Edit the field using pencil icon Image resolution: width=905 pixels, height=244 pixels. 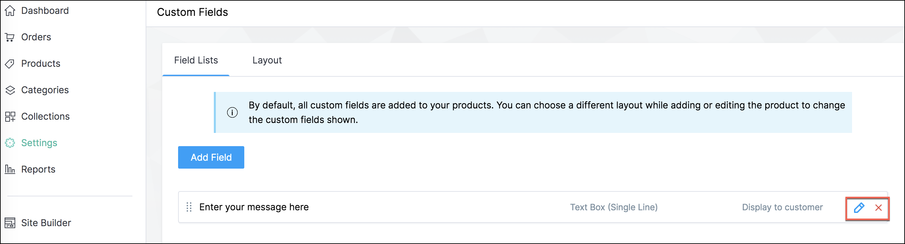pos(859,208)
